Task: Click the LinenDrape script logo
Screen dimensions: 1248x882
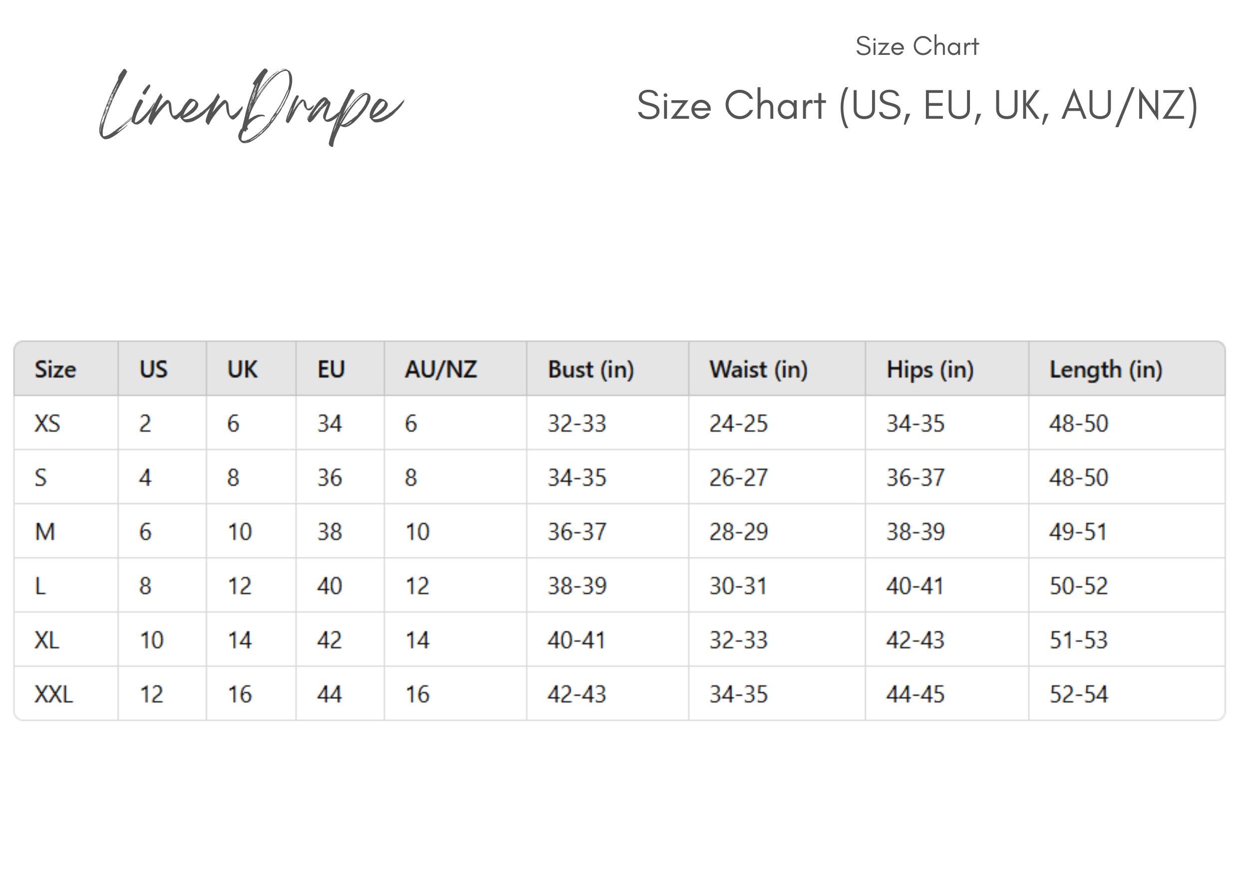Action: [251, 106]
